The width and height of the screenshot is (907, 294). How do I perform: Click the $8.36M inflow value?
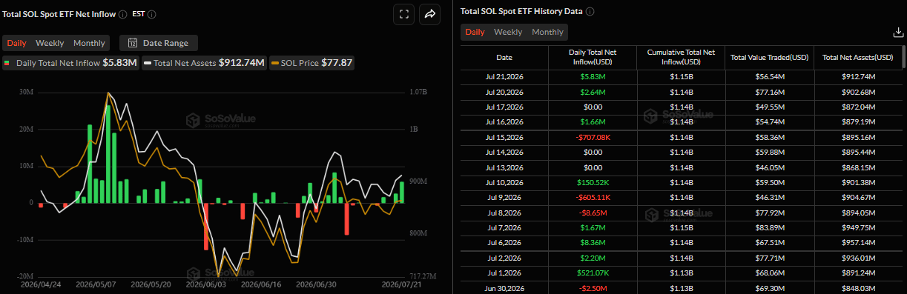click(592, 242)
